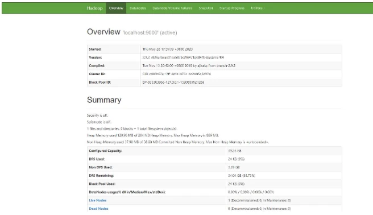
Task: Click the Live Nodes decommissioned count
Action: pyautogui.click(x=259, y=200)
